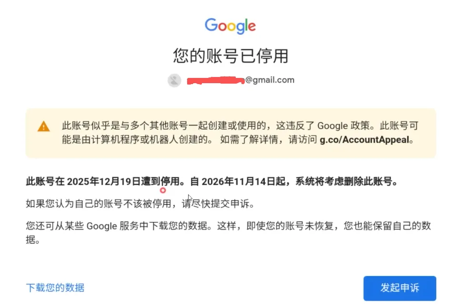The height and width of the screenshot is (305, 461).
Task: Click the Google logo at top
Action: (230, 26)
